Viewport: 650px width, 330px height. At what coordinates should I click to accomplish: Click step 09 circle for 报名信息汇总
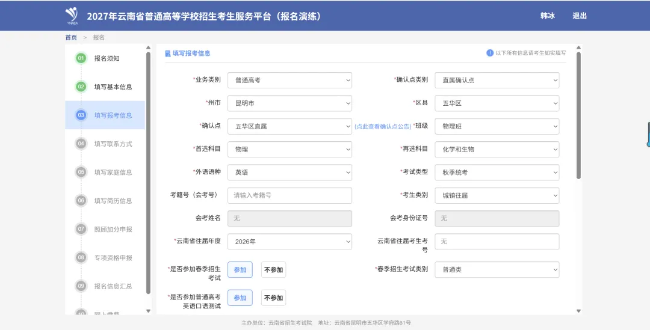pos(81,286)
